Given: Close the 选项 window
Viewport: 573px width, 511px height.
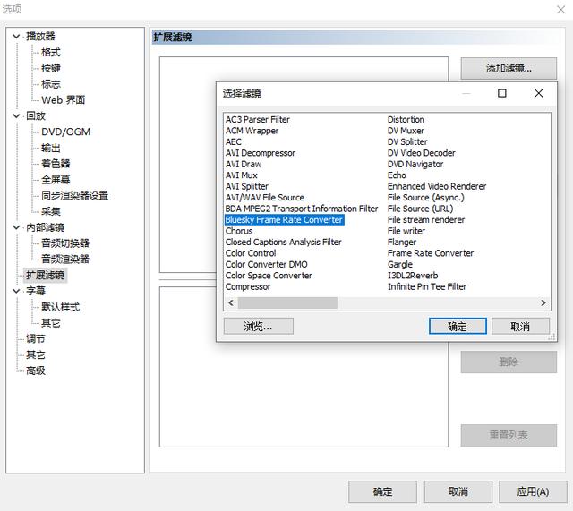Looking at the screenshot, I should pos(561,10).
